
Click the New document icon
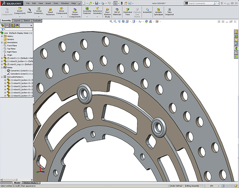(84, 3)
